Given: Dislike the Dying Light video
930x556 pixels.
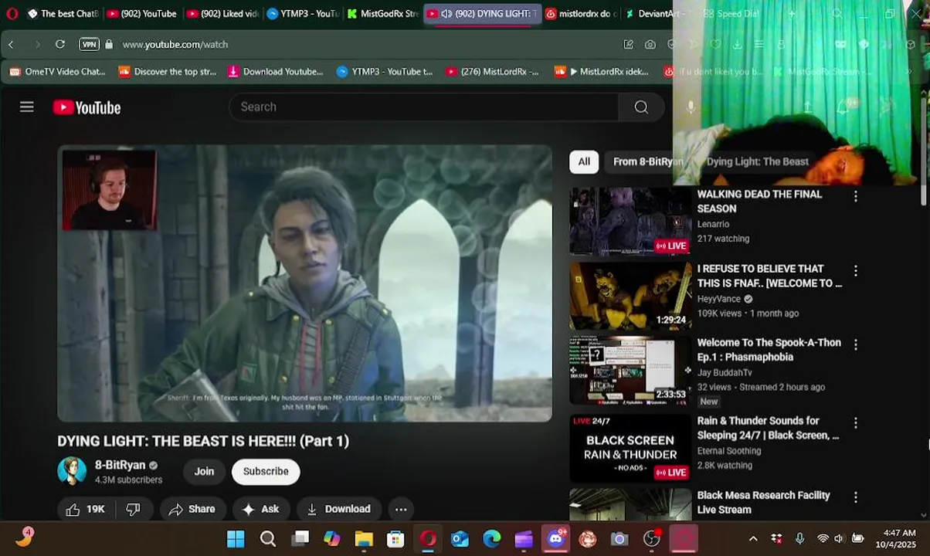Looking at the screenshot, I should point(133,509).
